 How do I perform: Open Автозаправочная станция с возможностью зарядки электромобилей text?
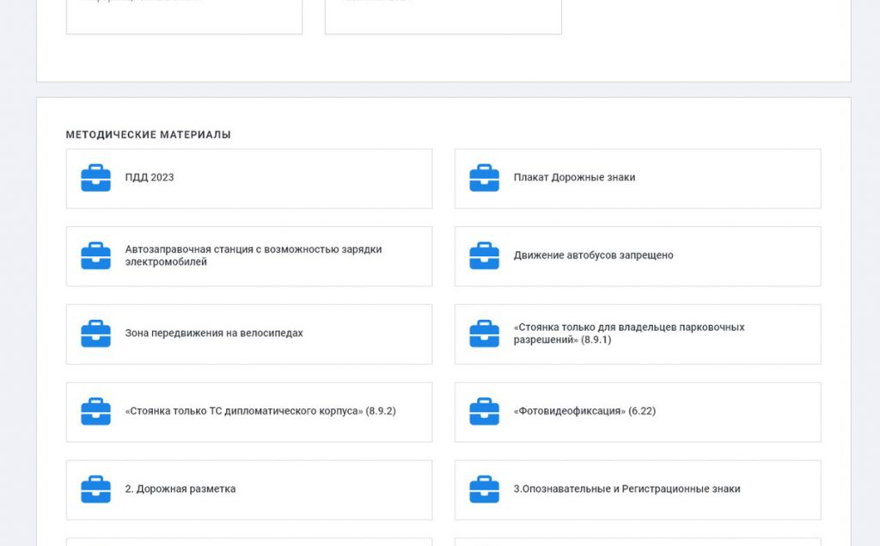[x=253, y=255]
